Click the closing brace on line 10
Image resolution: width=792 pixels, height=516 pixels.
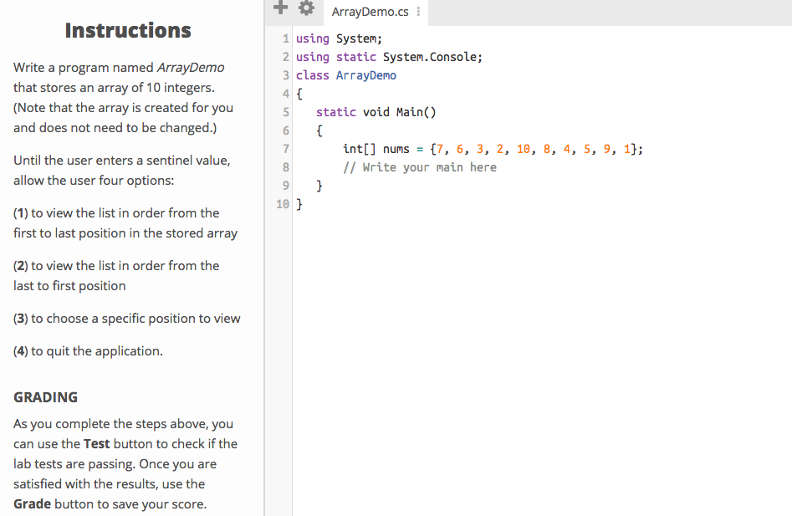[x=299, y=203]
